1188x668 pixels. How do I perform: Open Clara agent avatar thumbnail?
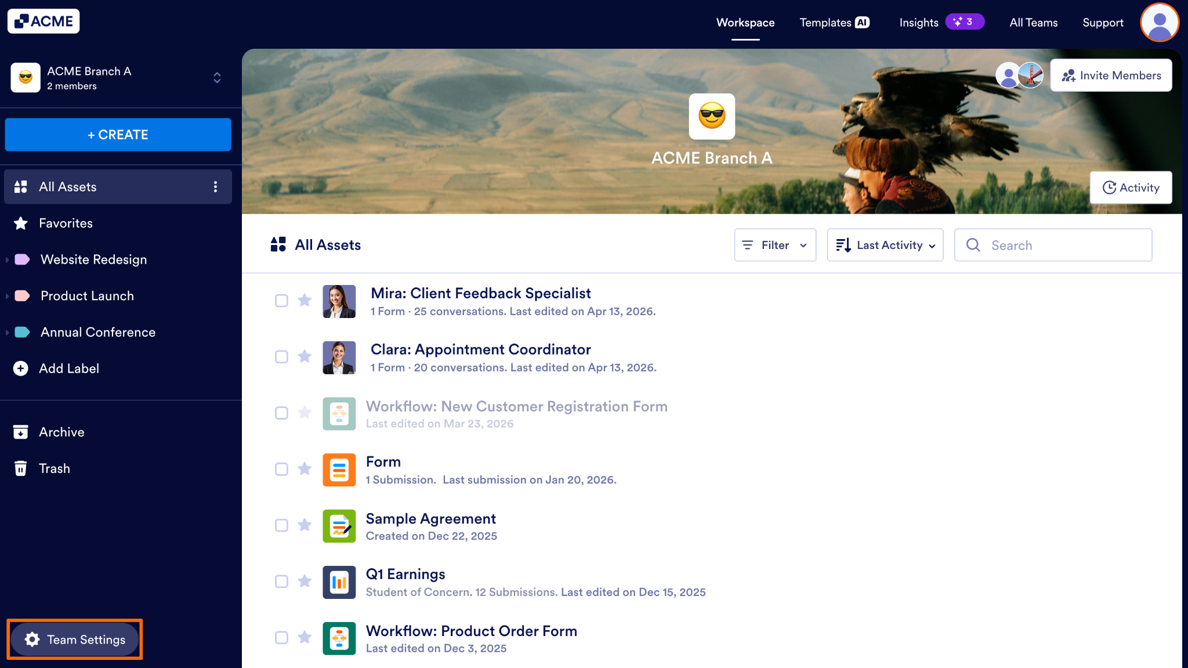pyautogui.click(x=339, y=358)
